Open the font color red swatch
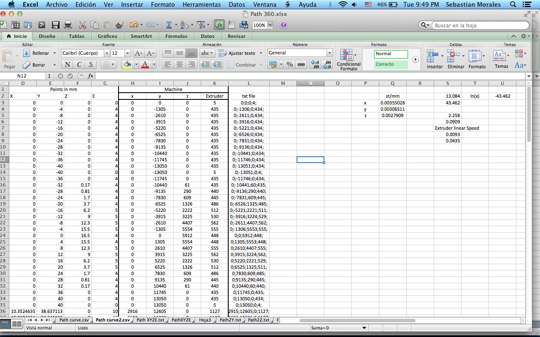Screen dimensions: 540x337 [145, 64]
